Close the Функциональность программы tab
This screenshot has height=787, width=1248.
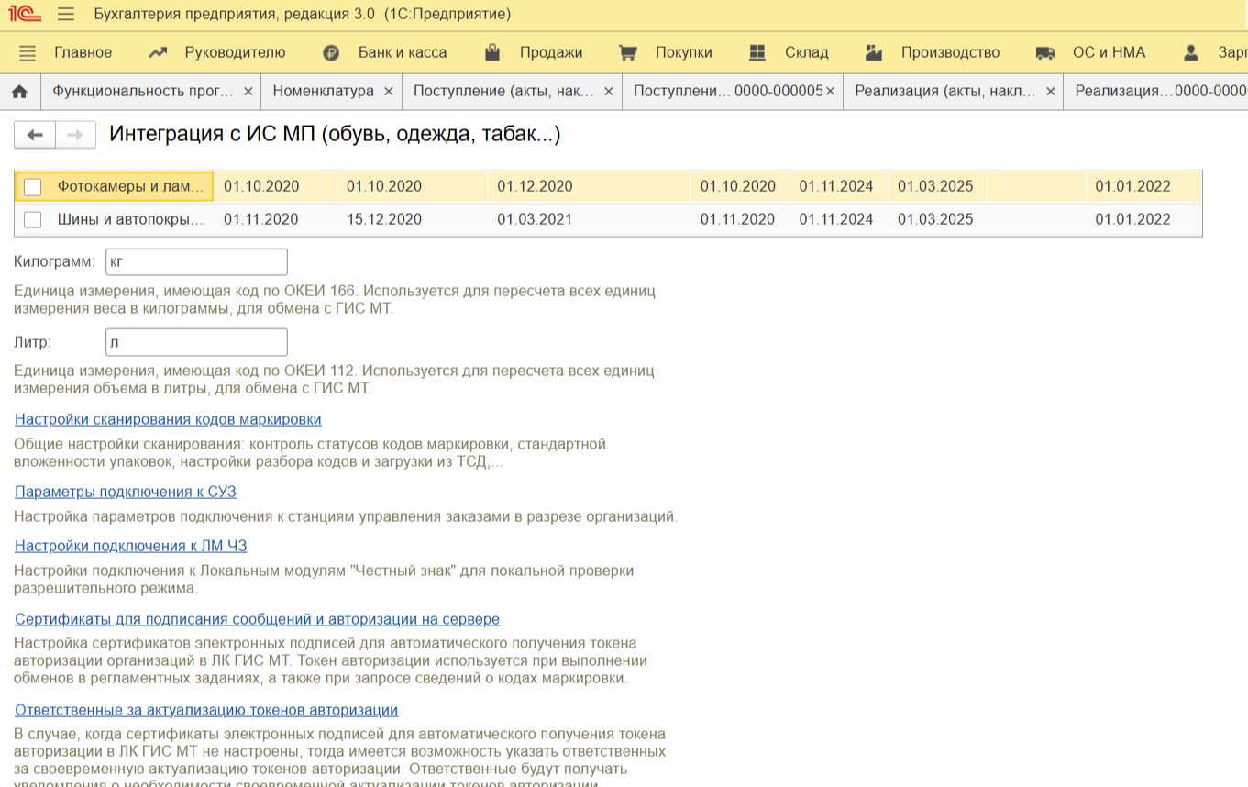point(248,92)
